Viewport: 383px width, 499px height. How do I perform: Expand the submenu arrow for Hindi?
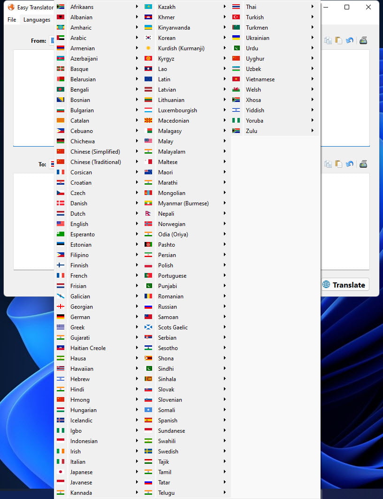click(x=137, y=389)
